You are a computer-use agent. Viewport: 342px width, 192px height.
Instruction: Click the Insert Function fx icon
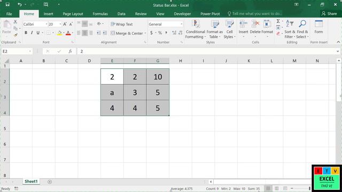[70, 51]
